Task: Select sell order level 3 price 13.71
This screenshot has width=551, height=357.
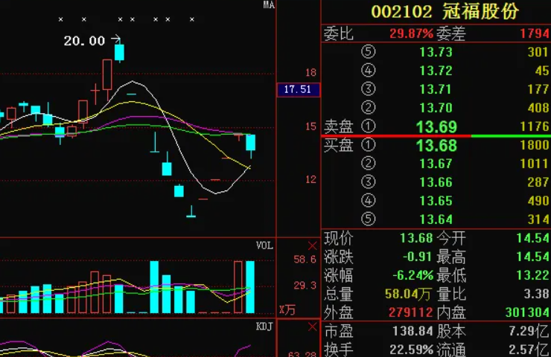Action: pyautogui.click(x=436, y=89)
